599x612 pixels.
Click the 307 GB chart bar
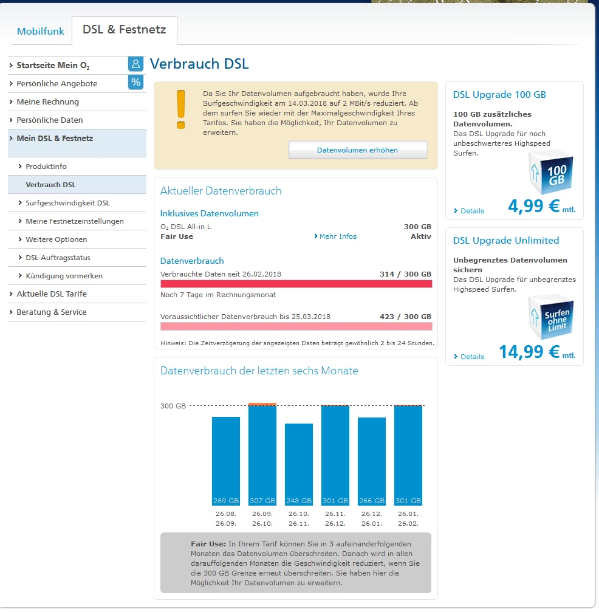tap(262, 455)
